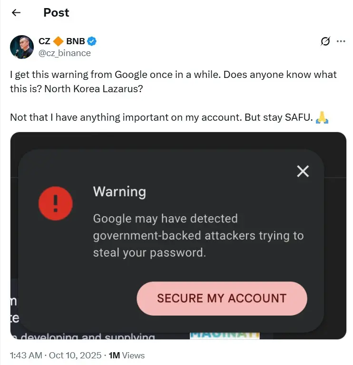Open the Grok slashed-circle icon
This screenshot has height=365, width=353.
[325, 42]
